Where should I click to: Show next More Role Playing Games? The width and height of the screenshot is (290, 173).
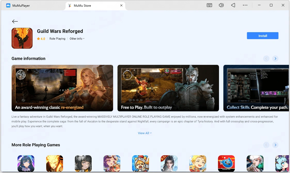(x=275, y=145)
